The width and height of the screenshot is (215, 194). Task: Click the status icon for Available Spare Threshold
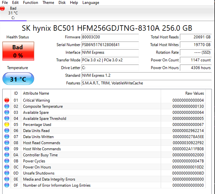pyautogui.click(x=7, y=118)
